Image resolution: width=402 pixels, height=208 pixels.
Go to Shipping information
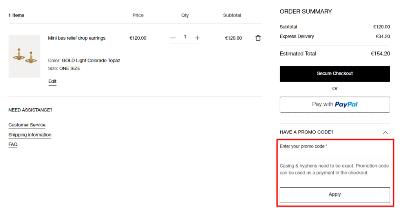pyautogui.click(x=30, y=135)
